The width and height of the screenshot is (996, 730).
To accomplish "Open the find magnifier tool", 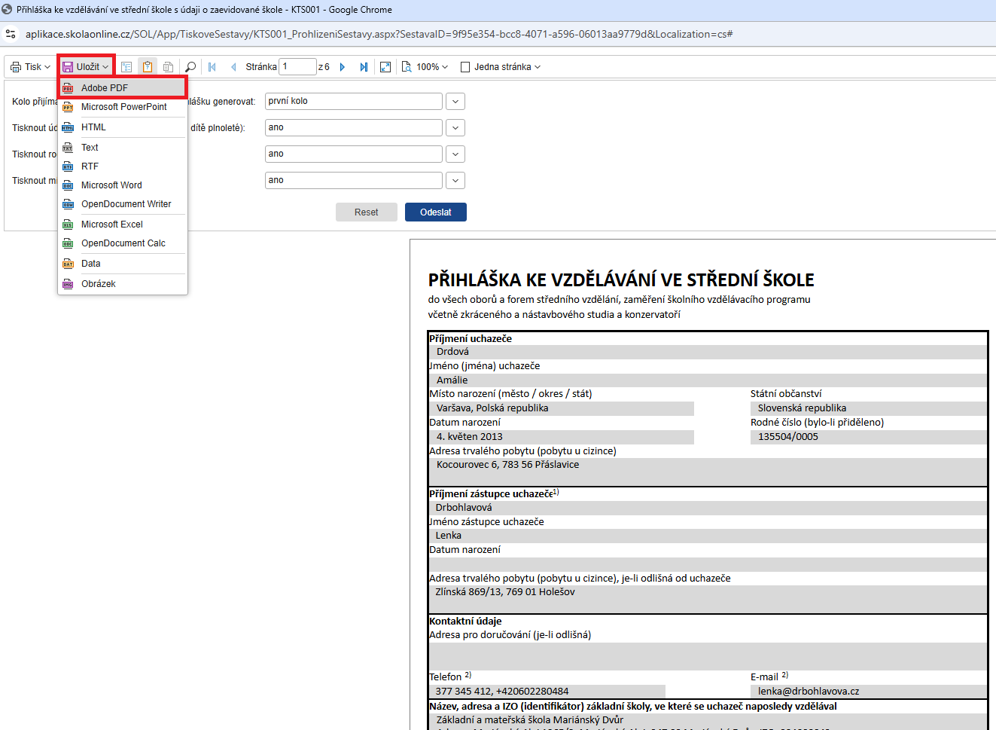I will (190, 67).
